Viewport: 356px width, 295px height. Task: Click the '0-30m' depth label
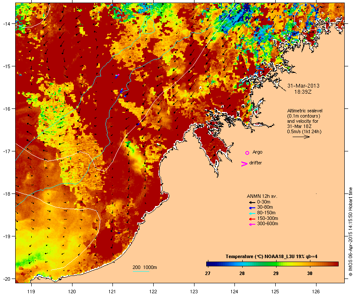click(x=264, y=202)
